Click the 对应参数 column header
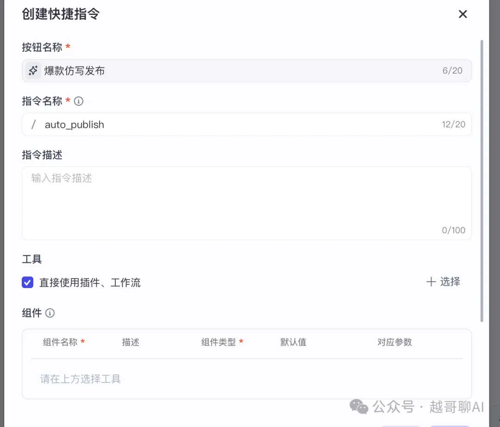500x427 pixels. [x=394, y=342]
